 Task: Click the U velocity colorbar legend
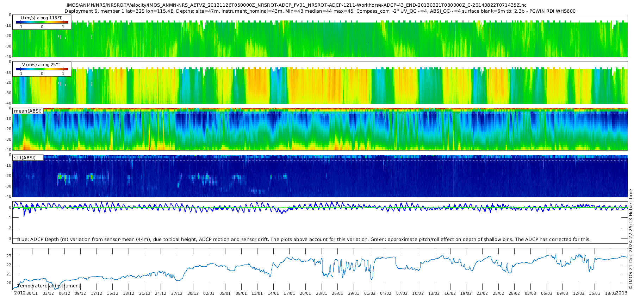click(42, 22)
